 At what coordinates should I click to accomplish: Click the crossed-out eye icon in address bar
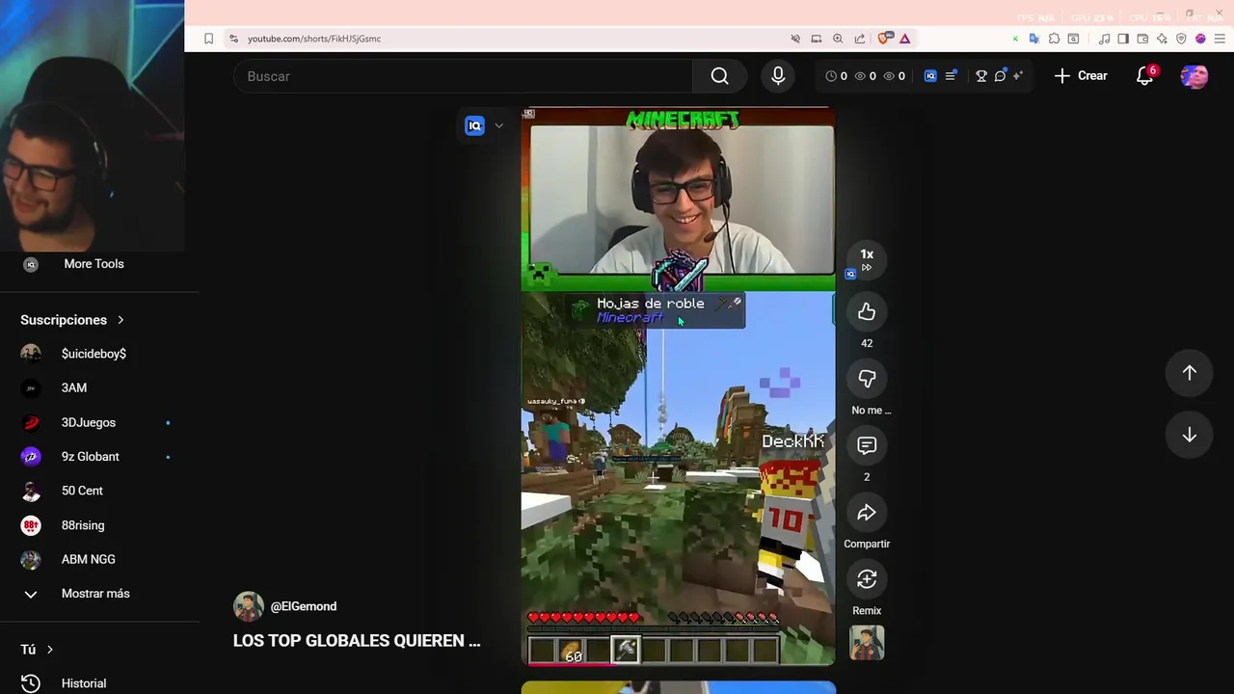(x=795, y=39)
